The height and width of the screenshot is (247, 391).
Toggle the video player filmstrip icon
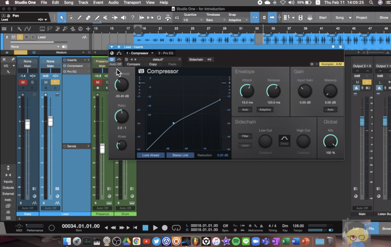tap(300, 18)
